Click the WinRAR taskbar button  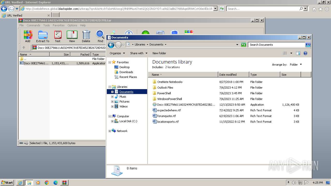click(x=64, y=183)
